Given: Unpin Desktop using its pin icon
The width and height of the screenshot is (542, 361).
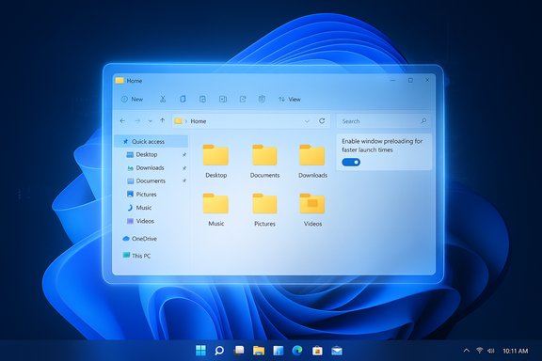Looking at the screenshot, I should [184, 155].
